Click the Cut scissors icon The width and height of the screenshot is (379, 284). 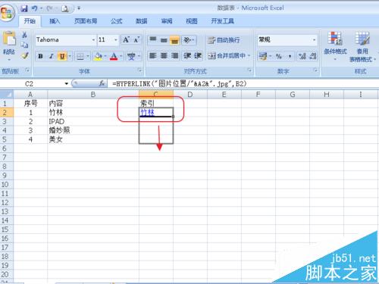tap(24, 35)
